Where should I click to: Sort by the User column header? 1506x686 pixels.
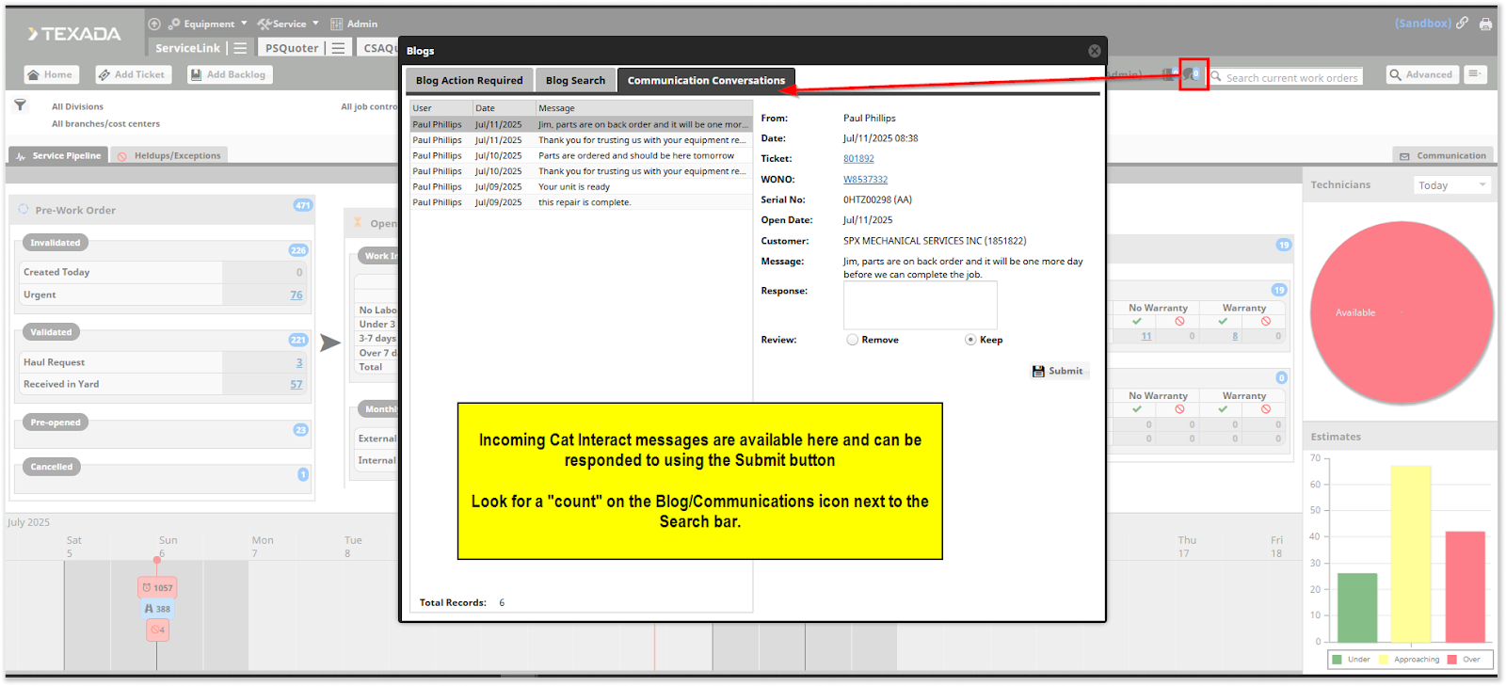(441, 108)
